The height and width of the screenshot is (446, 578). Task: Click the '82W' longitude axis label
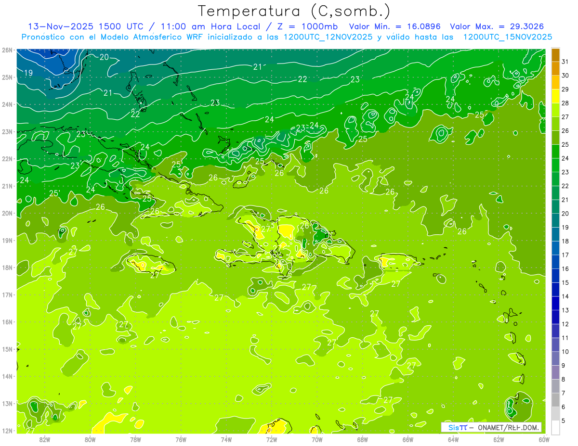click(45, 439)
